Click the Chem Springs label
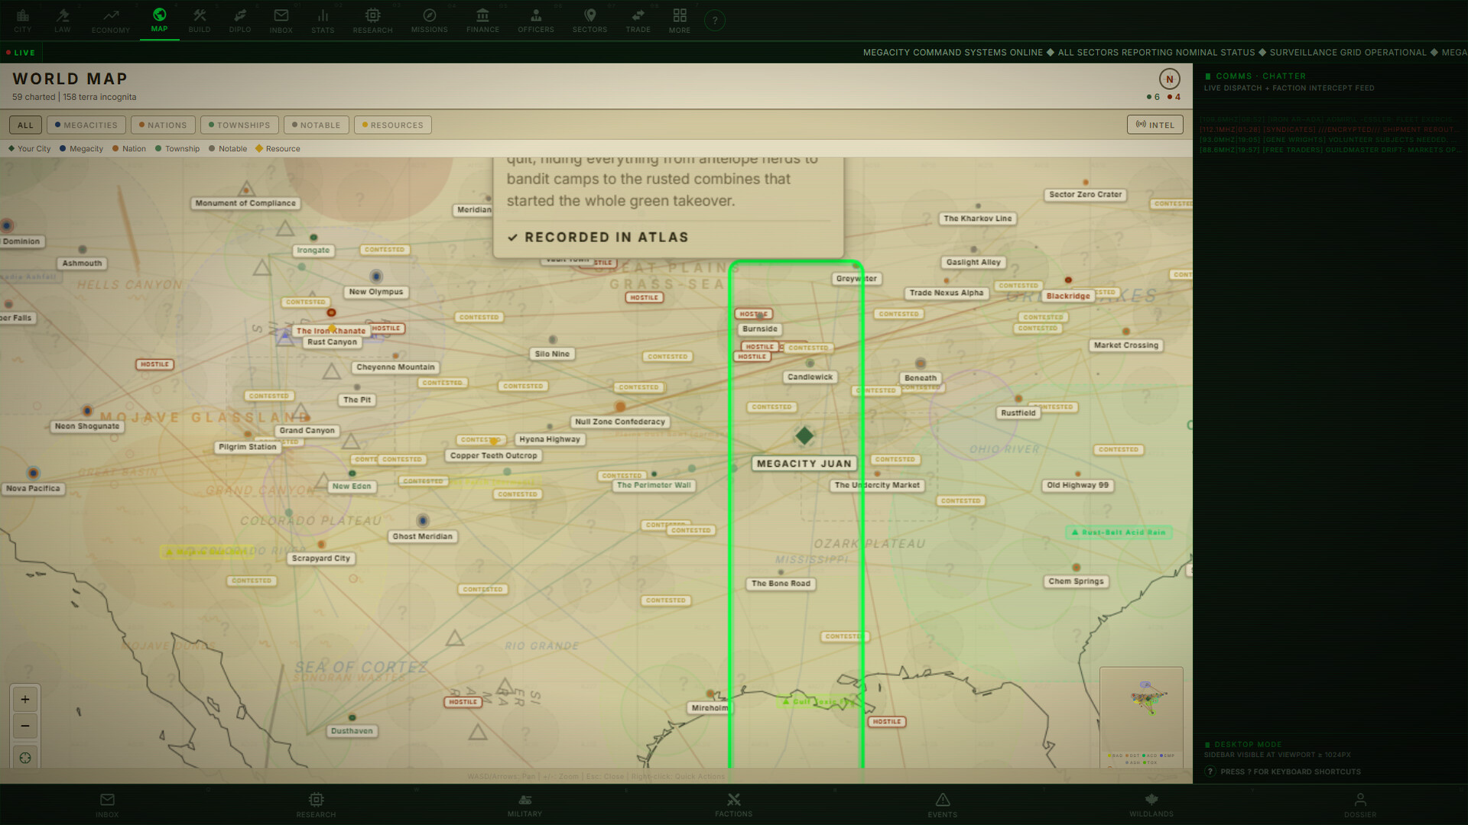Screen dimensions: 1468x825 tap(1076, 581)
